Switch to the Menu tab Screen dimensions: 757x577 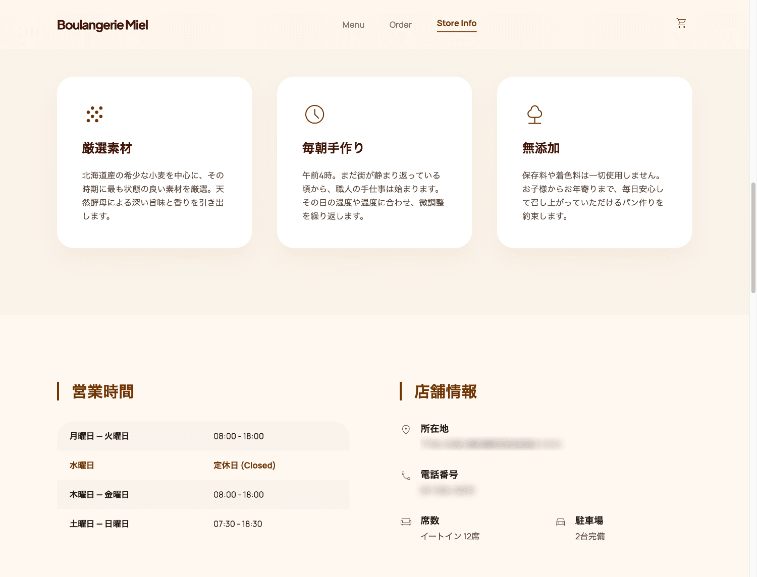(353, 25)
